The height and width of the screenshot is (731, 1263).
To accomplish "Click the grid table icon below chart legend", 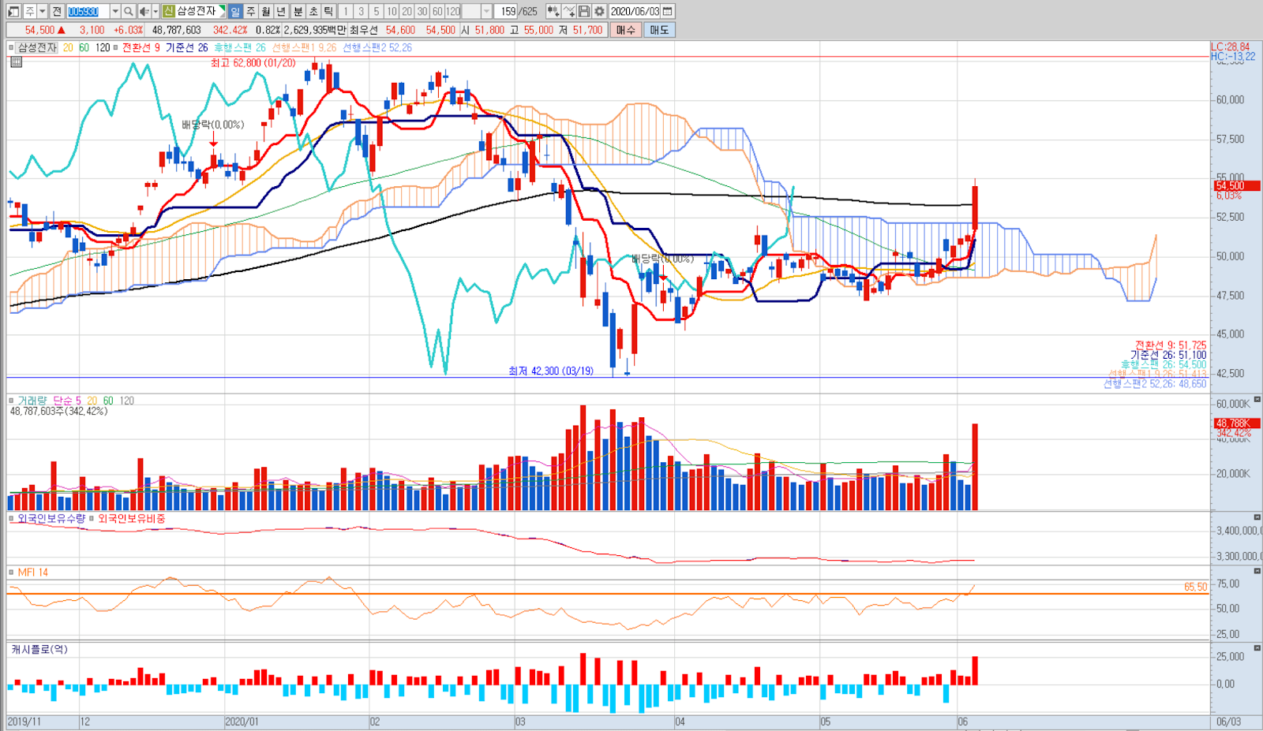I will coord(16,62).
